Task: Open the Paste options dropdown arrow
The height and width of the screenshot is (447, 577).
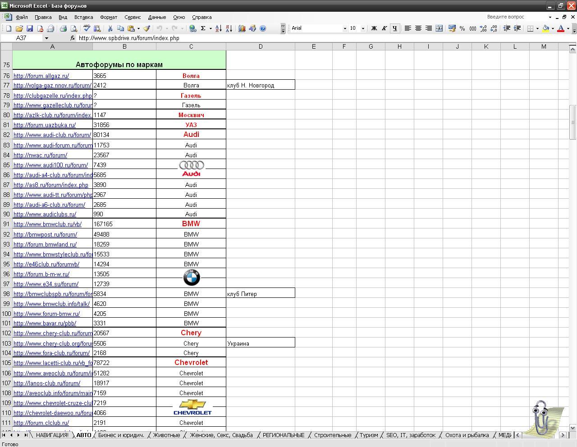Action: click(x=138, y=28)
